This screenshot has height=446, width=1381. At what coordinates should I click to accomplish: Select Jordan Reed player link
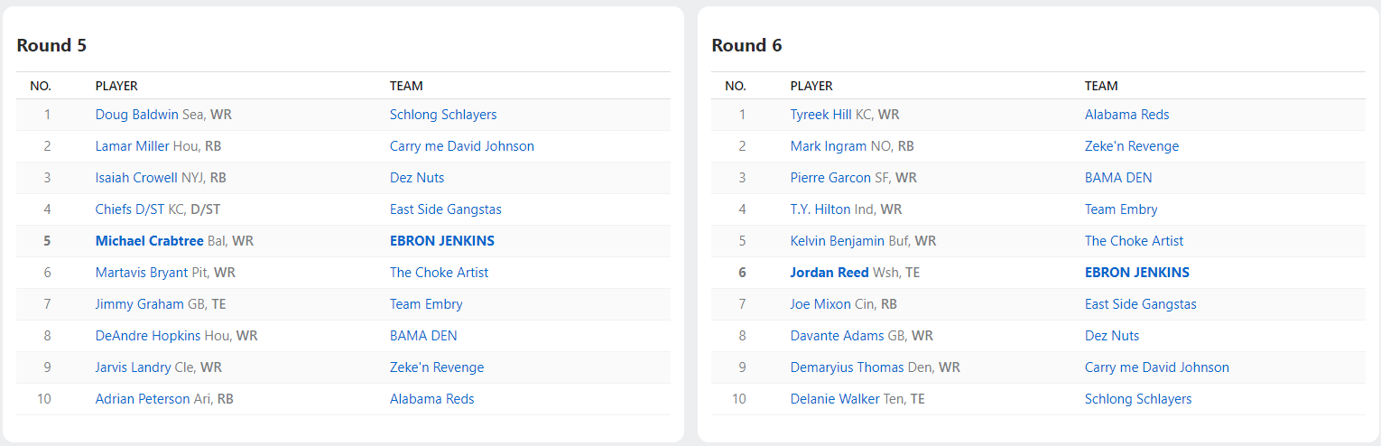click(x=829, y=273)
